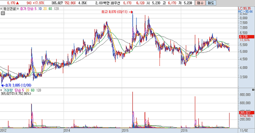Click the volume average 20 legend
The height and width of the screenshot is (133, 255).
point(27,90)
